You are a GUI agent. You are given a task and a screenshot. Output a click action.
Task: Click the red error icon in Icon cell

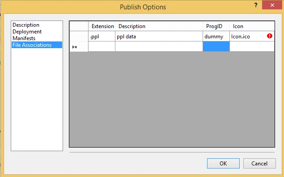click(x=270, y=36)
